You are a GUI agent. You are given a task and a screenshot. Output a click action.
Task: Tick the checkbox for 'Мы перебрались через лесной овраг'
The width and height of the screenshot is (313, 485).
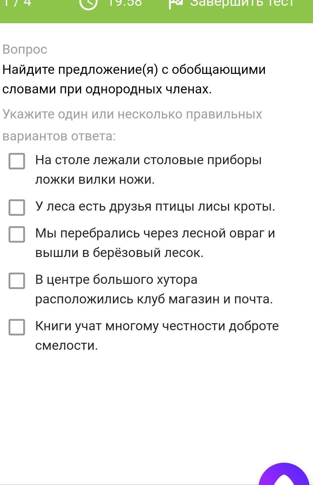tap(17, 234)
